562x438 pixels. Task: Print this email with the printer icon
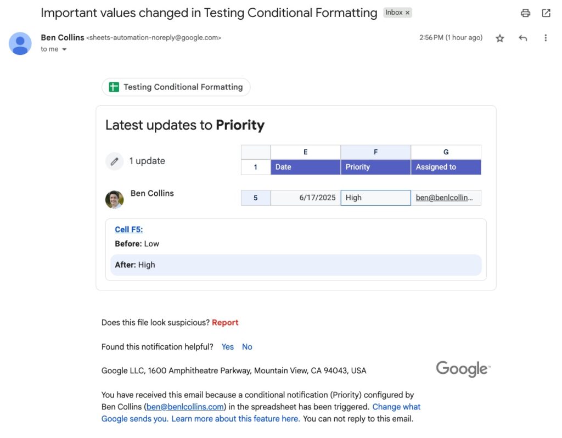[526, 13]
